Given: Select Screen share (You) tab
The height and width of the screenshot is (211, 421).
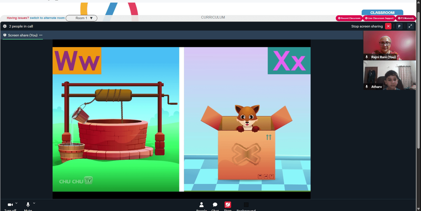Looking at the screenshot, I should [x=23, y=35].
